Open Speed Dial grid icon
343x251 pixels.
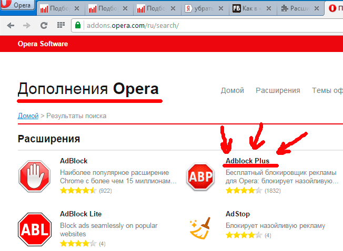coord(61,25)
